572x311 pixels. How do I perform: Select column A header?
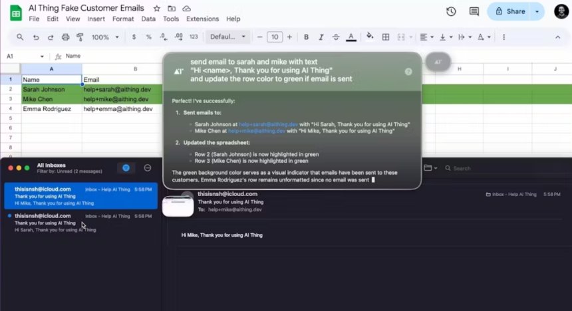coord(51,68)
